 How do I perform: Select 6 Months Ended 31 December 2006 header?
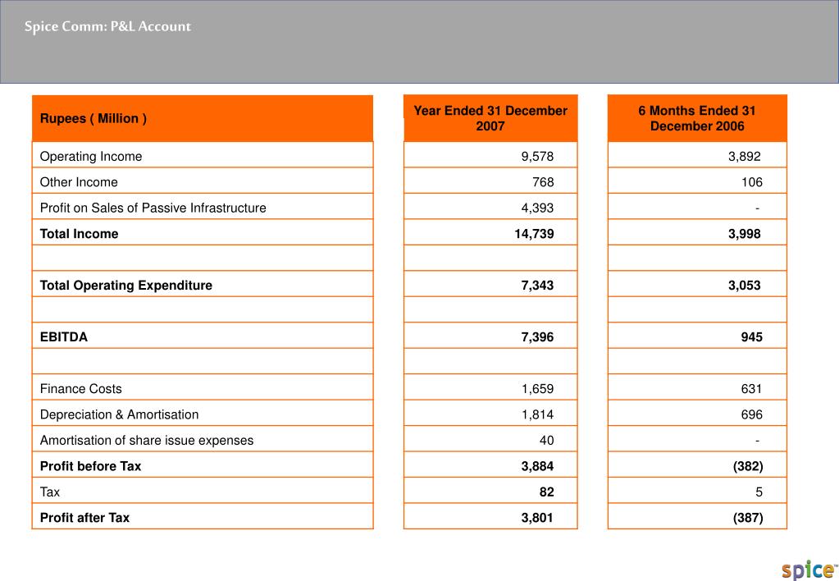tap(697, 118)
